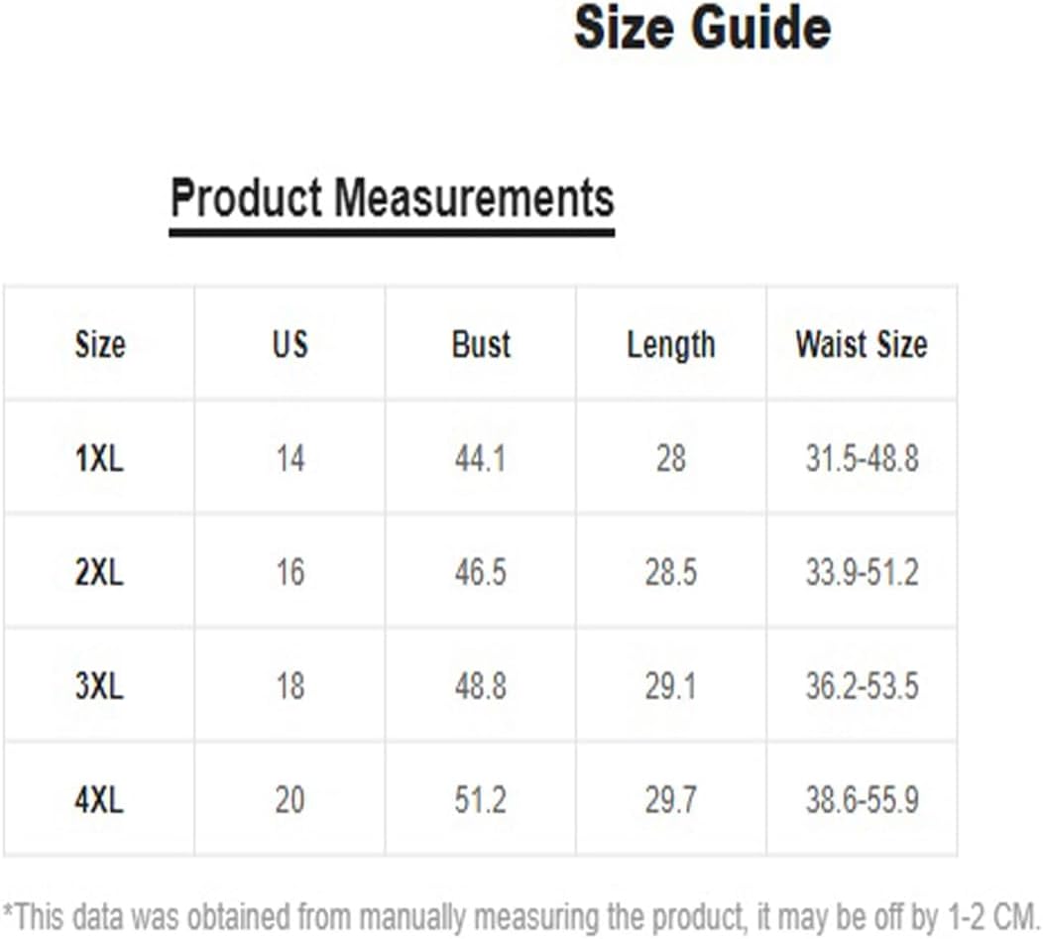The height and width of the screenshot is (939, 1043).
Task: Select the Bust column header
Action: pos(481,344)
